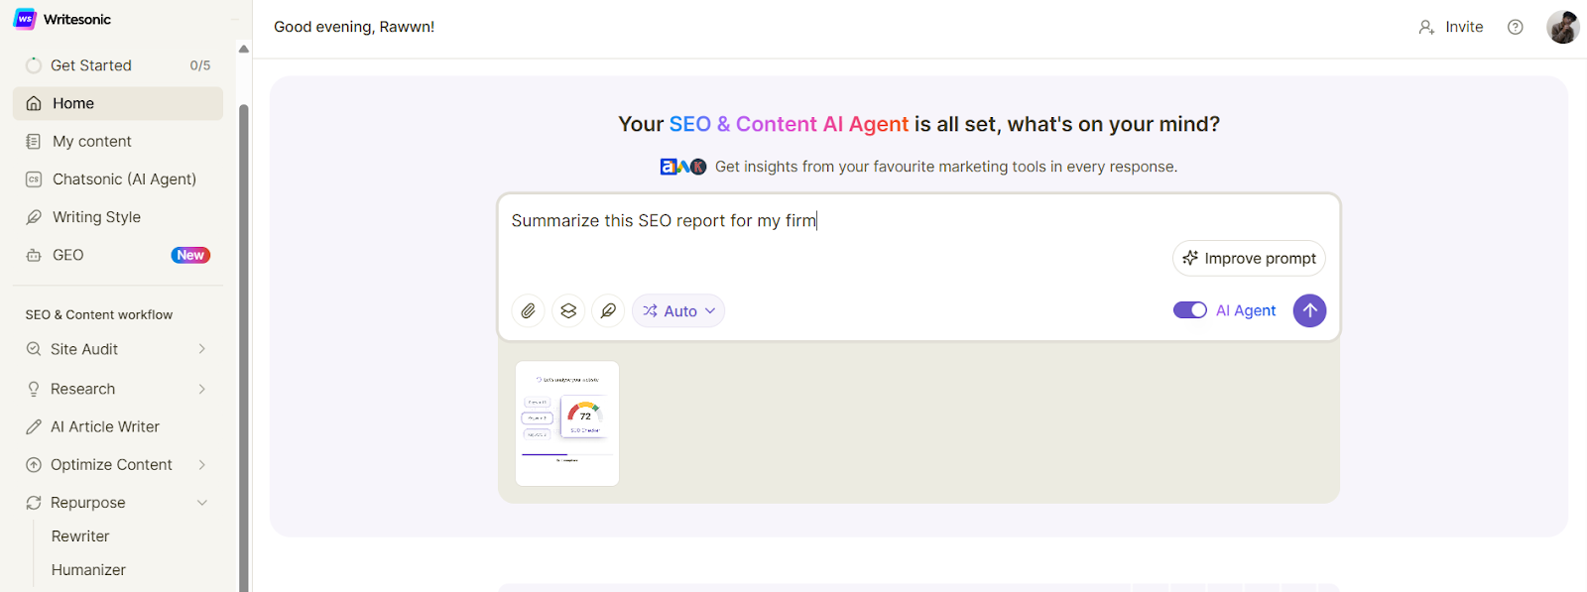This screenshot has width=1587, height=592.
Task: Open the GEO section
Action: [118, 255]
